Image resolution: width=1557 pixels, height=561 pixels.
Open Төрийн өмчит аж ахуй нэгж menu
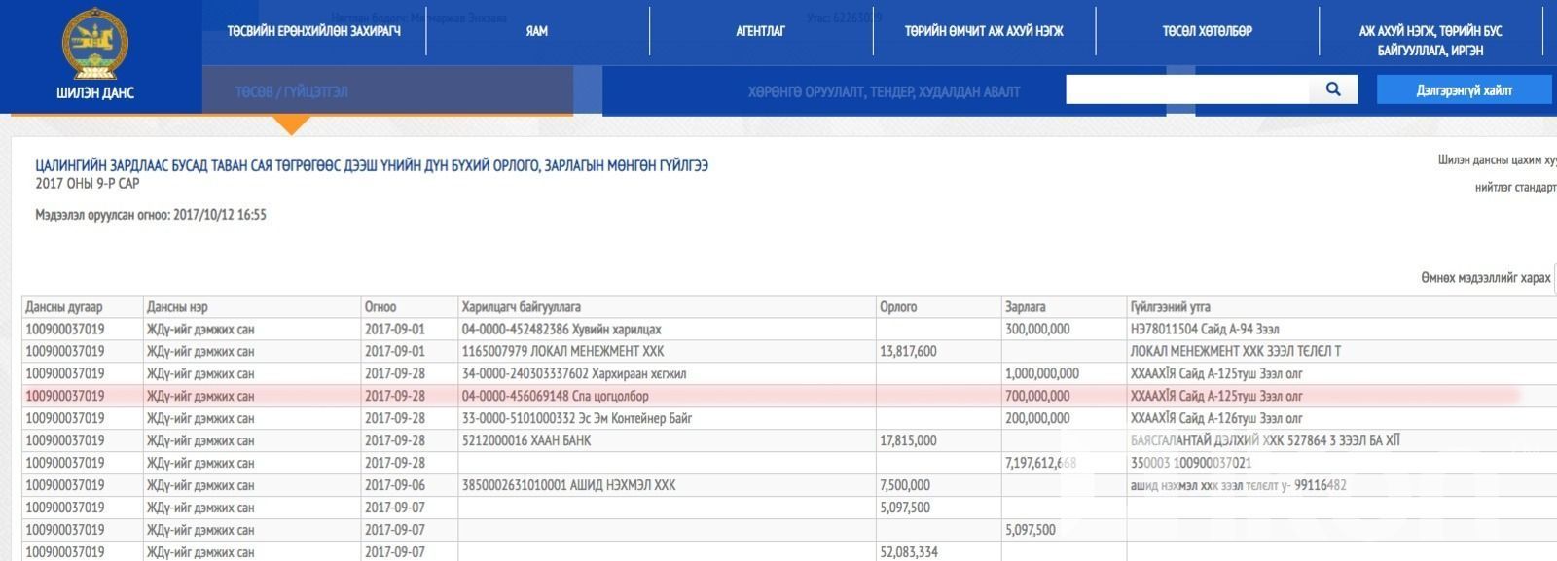tap(984, 31)
